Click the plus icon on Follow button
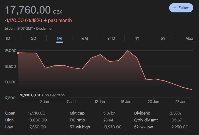 (x=175, y=8)
